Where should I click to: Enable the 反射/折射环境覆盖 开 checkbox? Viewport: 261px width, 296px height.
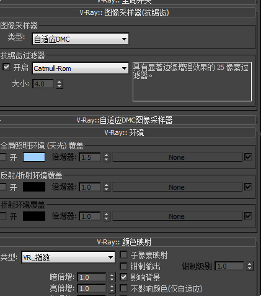tap(3, 187)
